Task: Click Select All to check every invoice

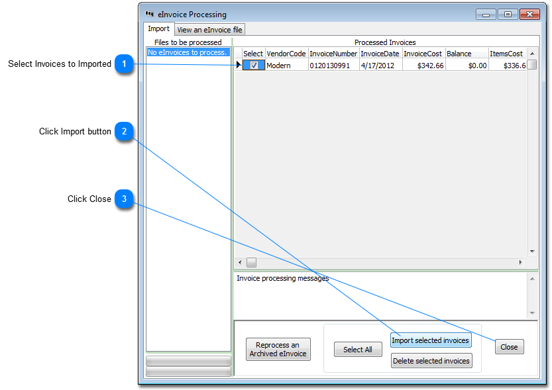Action: pyautogui.click(x=358, y=349)
